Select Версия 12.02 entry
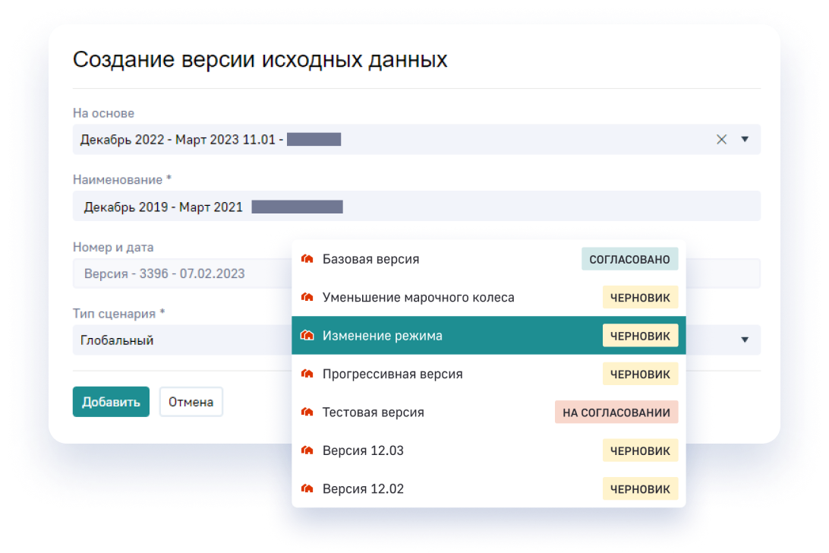Viewport: 829px width, 553px height. (x=489, y=488)
